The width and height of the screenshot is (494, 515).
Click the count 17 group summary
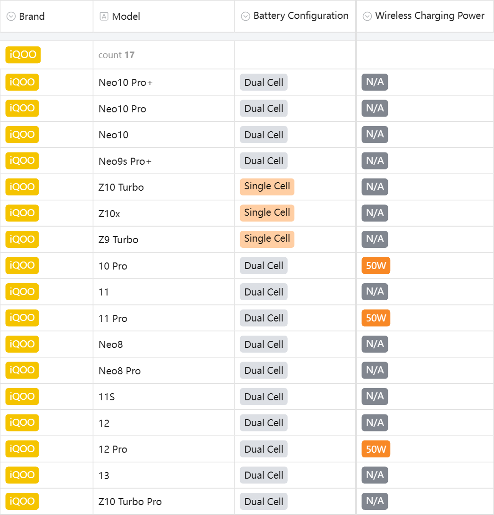(x=116, y=55)
